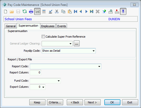
Task: Open General Ledger Clearing dropdown
Action: click(x=70, y=44)
